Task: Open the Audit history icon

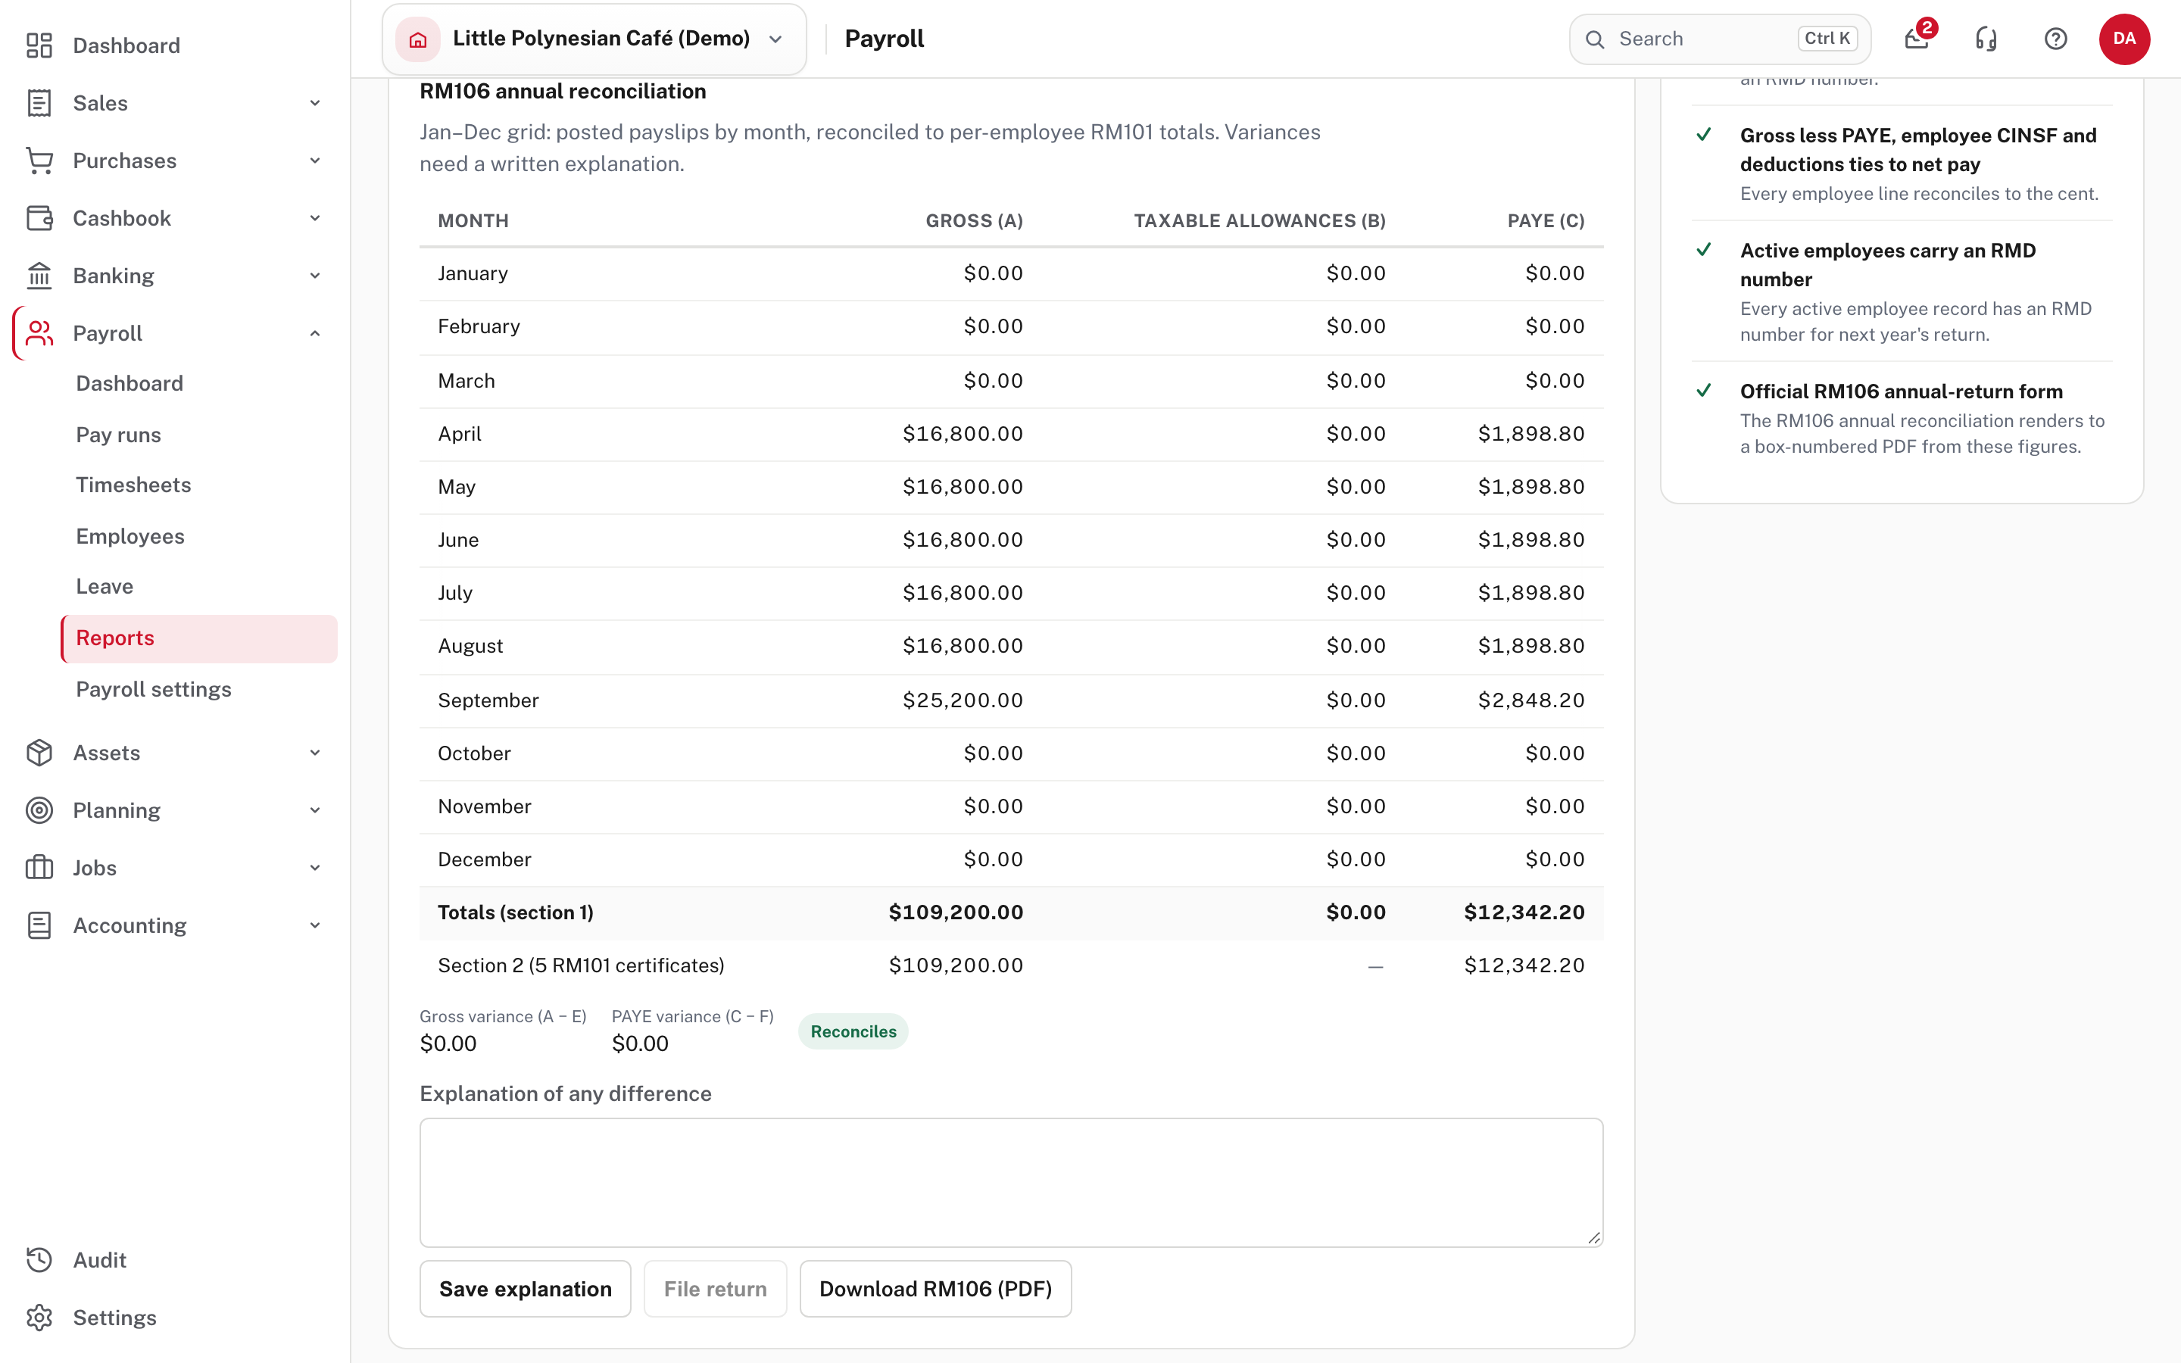Action: 39,1260
